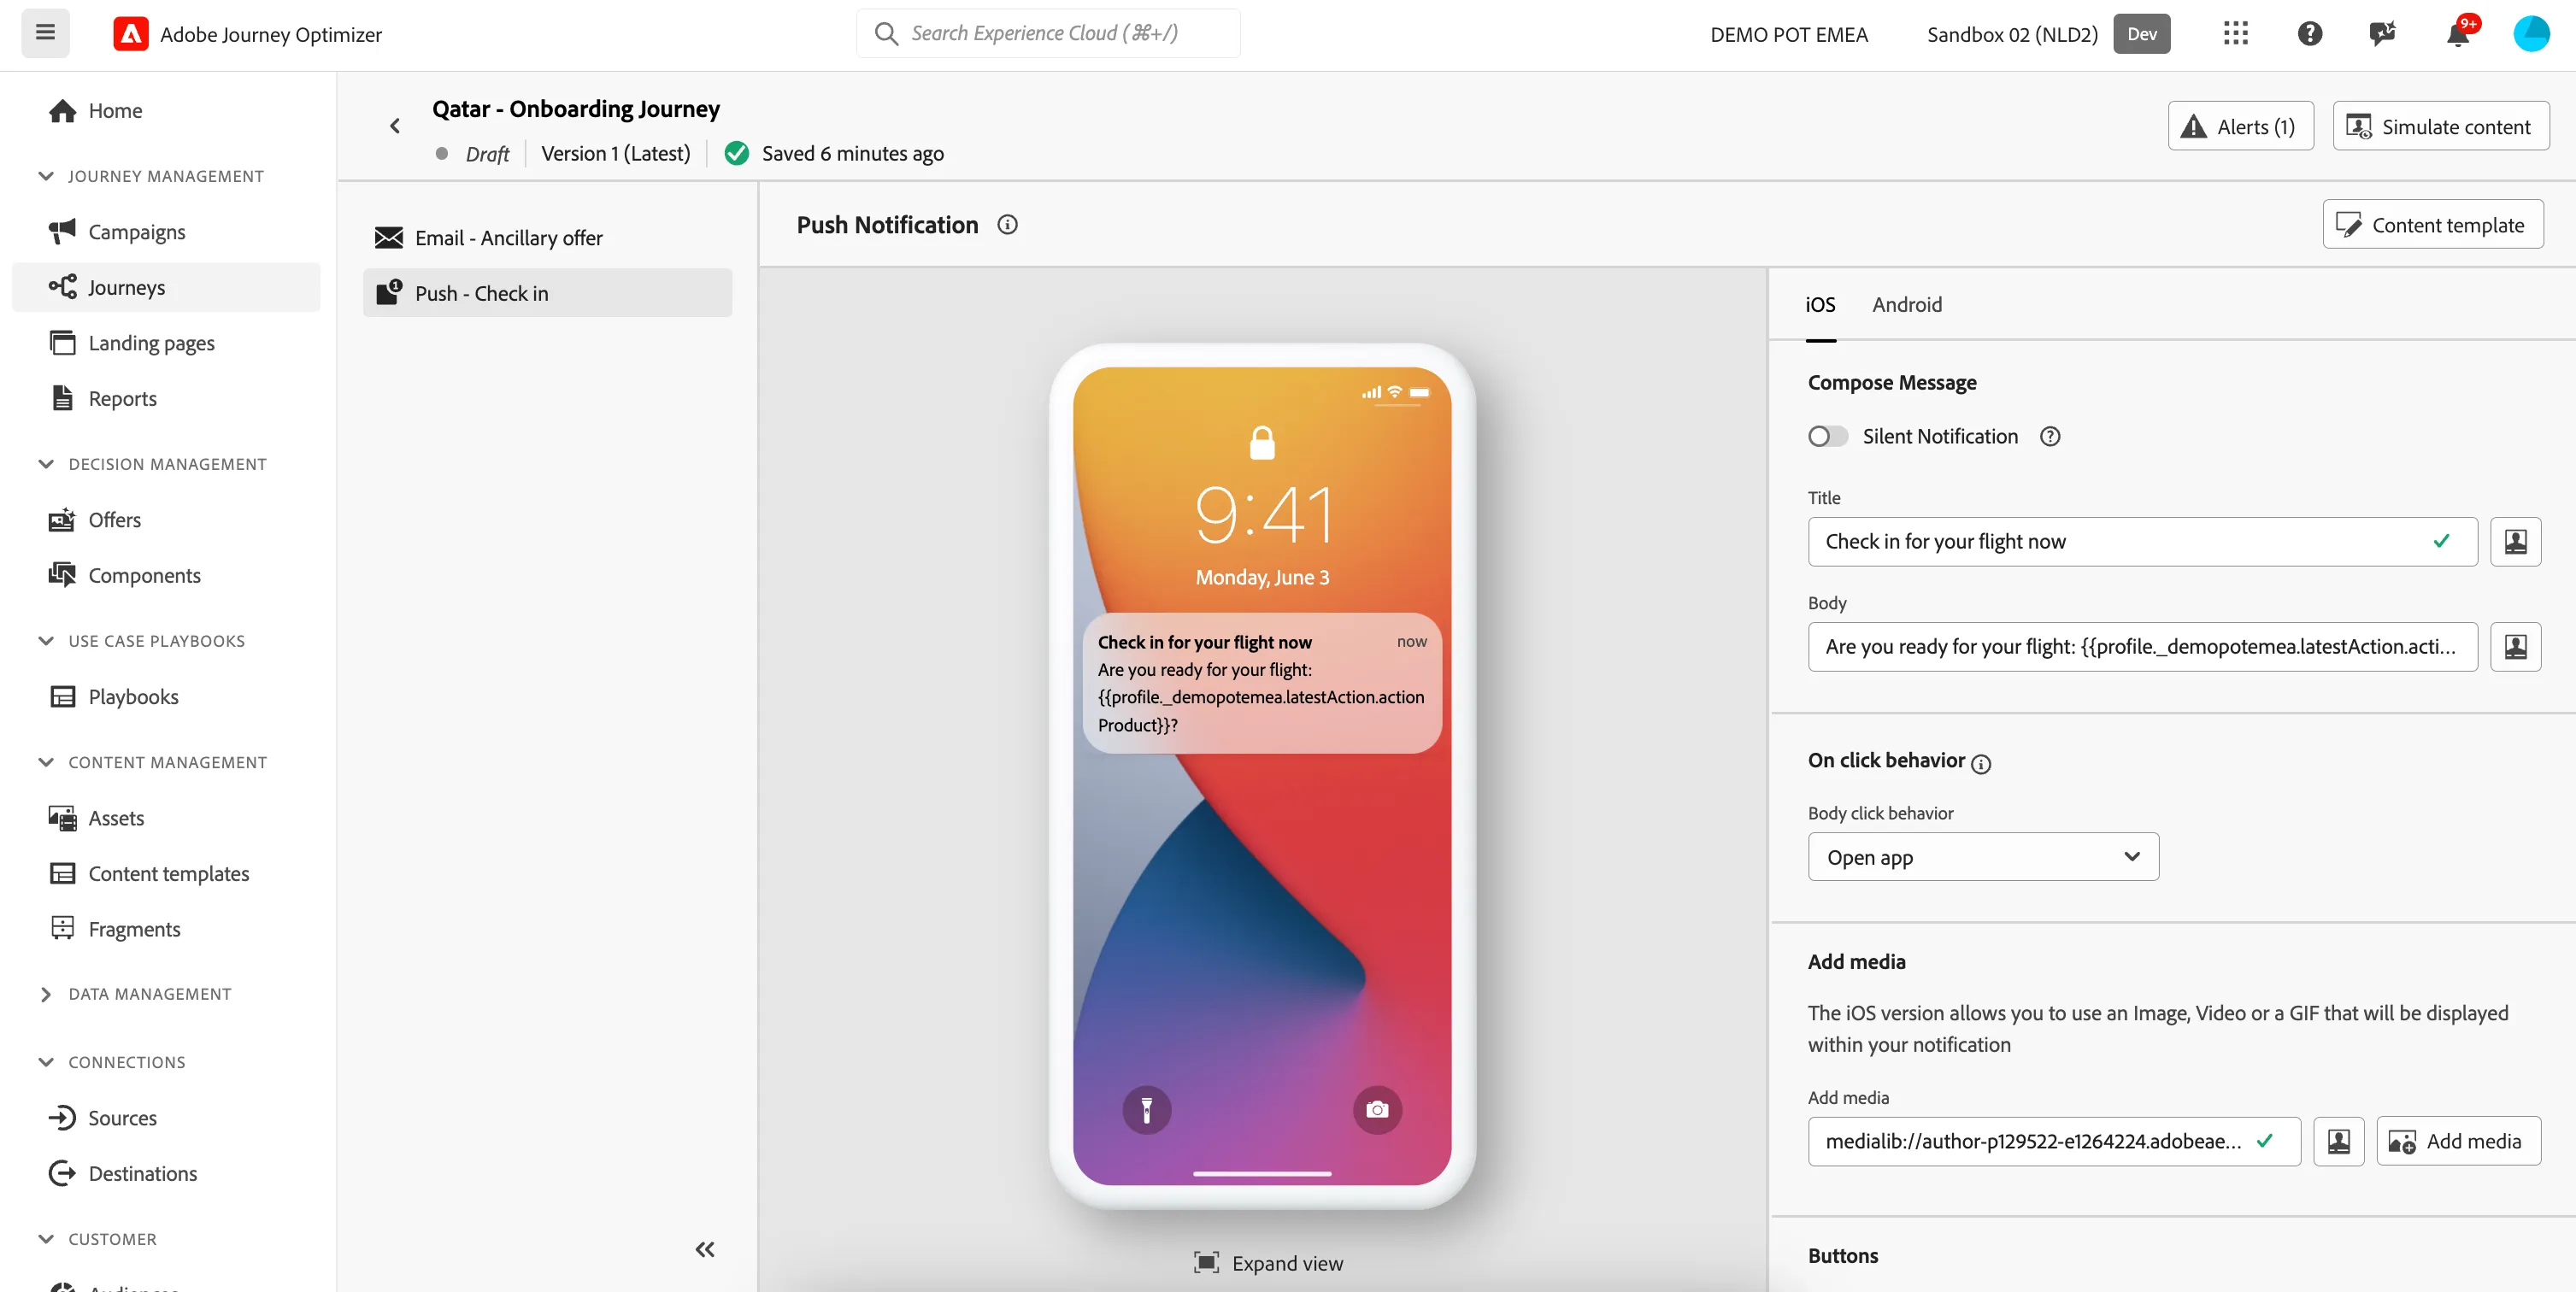Open the Body click behavior dropdown
The width and height of the screenshot is (2576, 1292).
coord(1983,857)
